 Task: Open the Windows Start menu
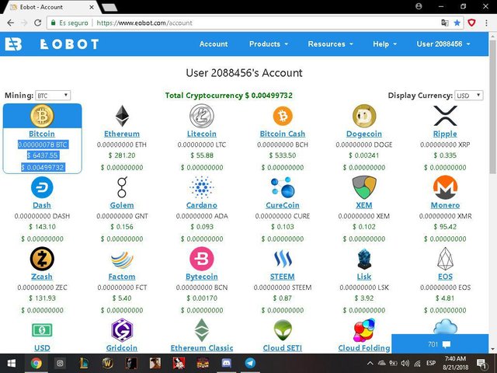coord(12,363)
